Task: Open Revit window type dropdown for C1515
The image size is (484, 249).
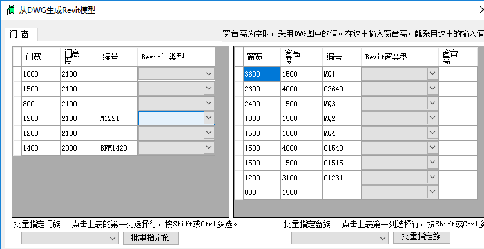Action: pyautogui.click(x=432, y=163)
